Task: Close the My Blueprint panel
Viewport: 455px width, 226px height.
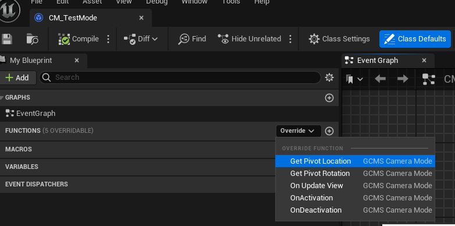Action: (77, 61)
